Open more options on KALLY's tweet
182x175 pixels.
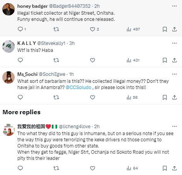pos(174,43)
